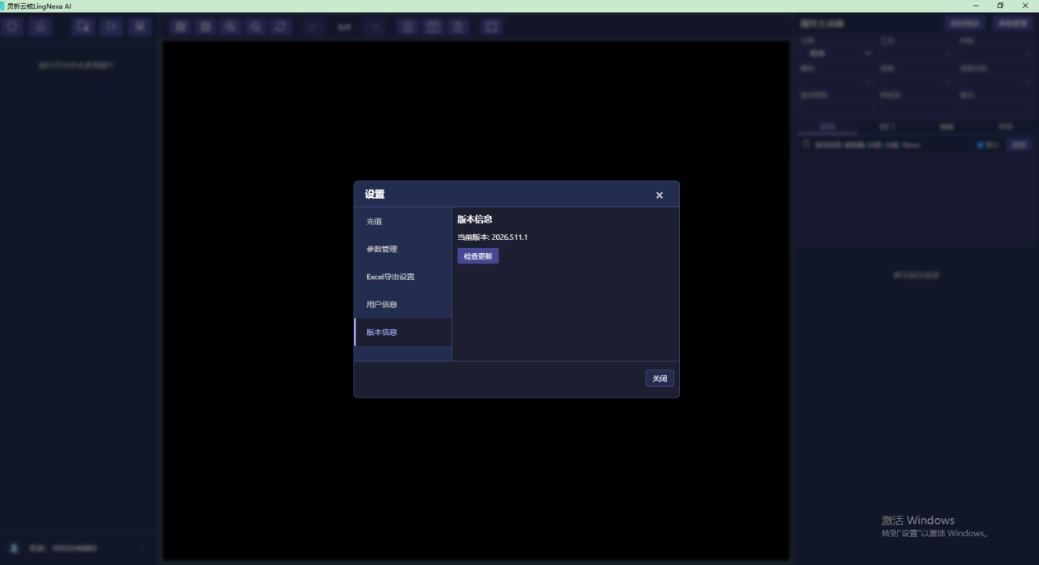Minimize the LingNexa AI window
The height and width of the screenshot is (565, 1039).
tap(976, 6)
